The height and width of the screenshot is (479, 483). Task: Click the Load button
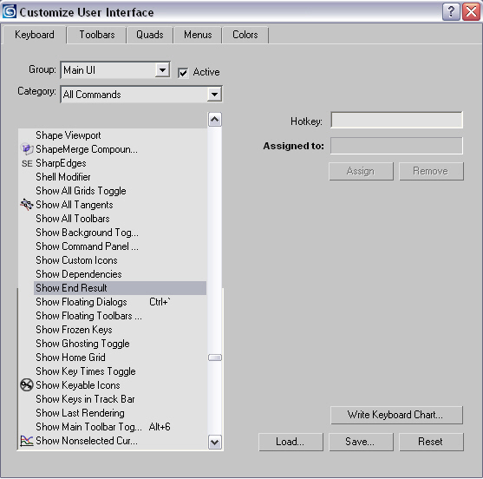[290, 442]
